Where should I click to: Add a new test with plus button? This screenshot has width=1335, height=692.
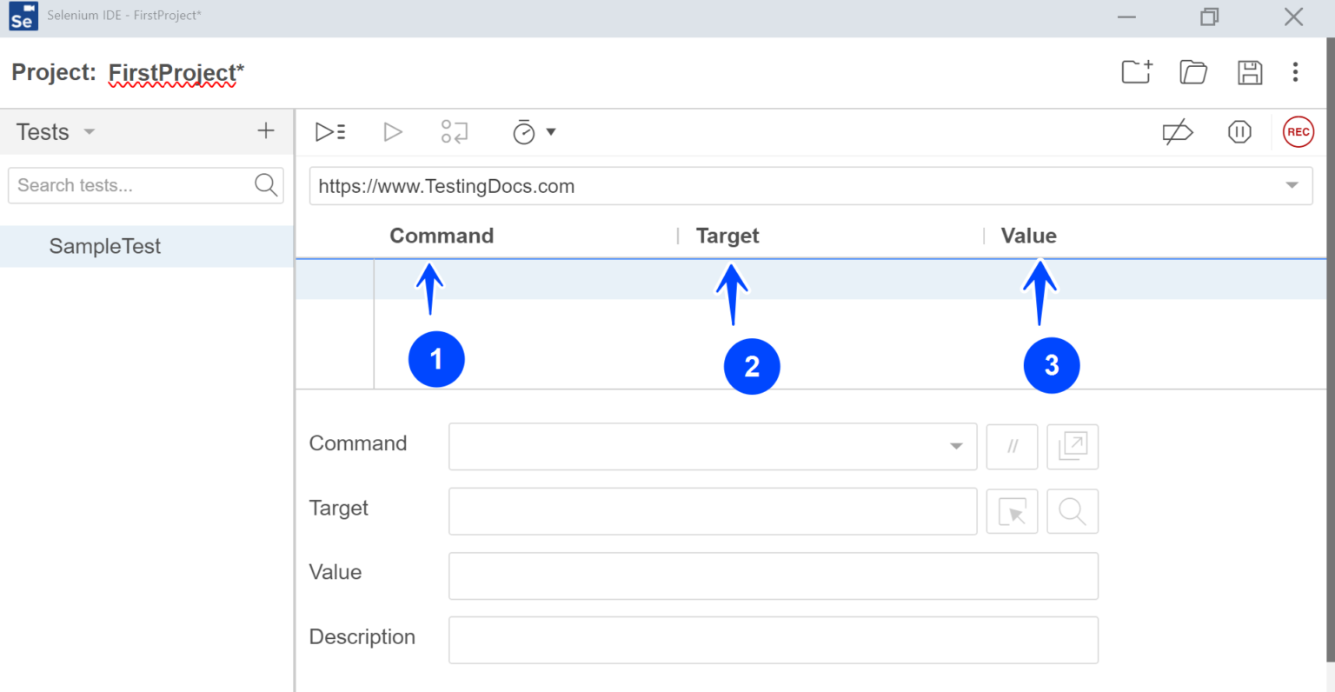266,131
